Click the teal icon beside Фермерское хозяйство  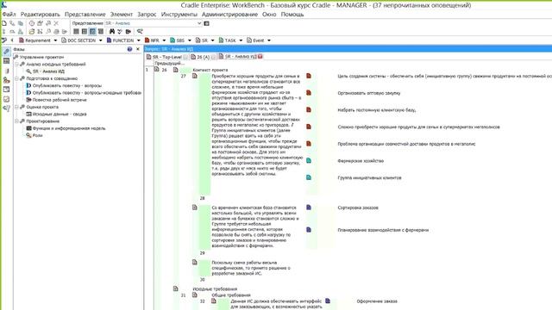pos(309,161)
